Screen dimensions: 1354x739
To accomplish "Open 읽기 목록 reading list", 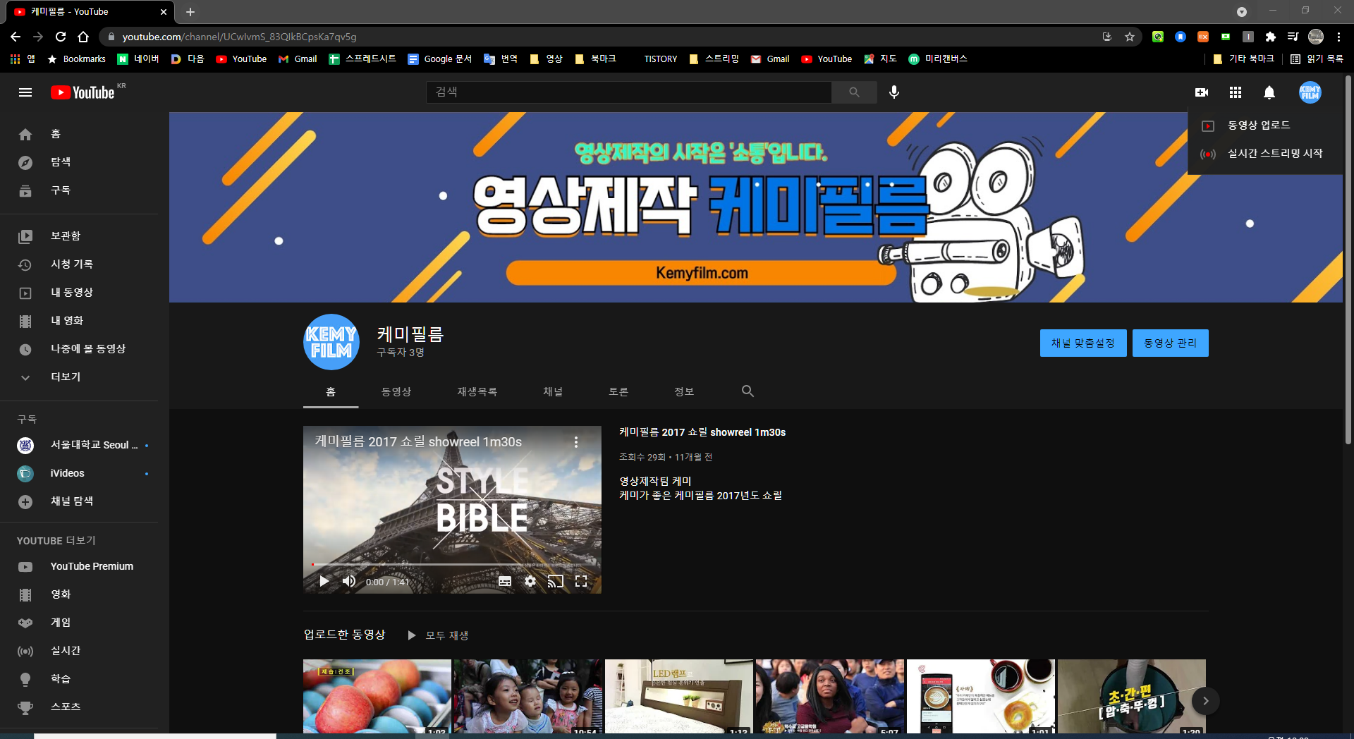I will [1317, 59].
